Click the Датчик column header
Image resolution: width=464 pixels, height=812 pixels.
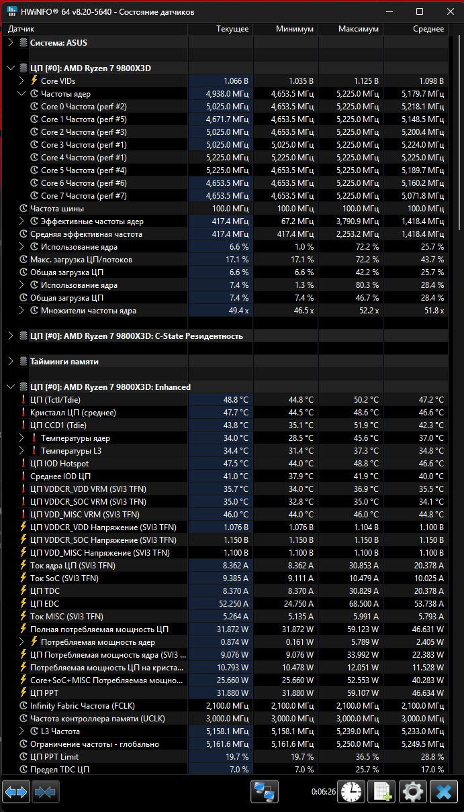[96, 29]
